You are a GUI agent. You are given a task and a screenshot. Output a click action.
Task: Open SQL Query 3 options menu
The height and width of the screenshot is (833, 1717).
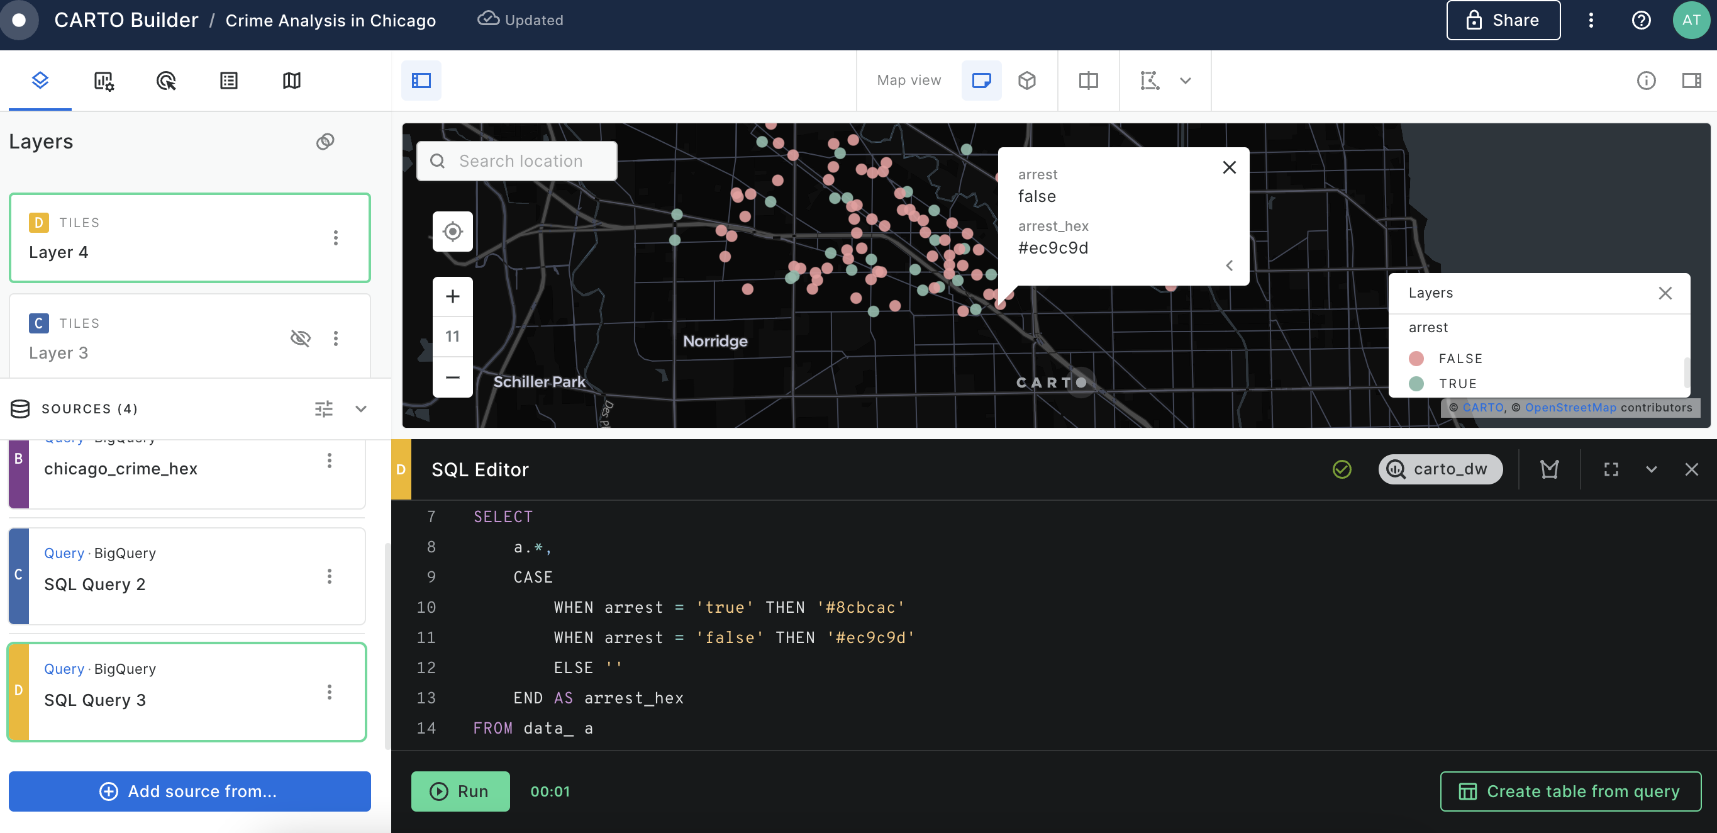click(330, 691)
